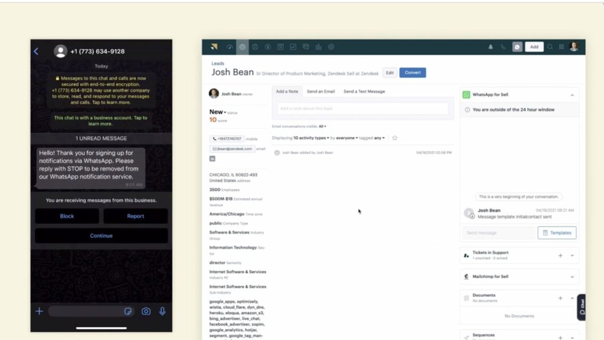604x340 pixels.
Task: Collapse the WhatsApp for Sell panel
Action: 572,95
